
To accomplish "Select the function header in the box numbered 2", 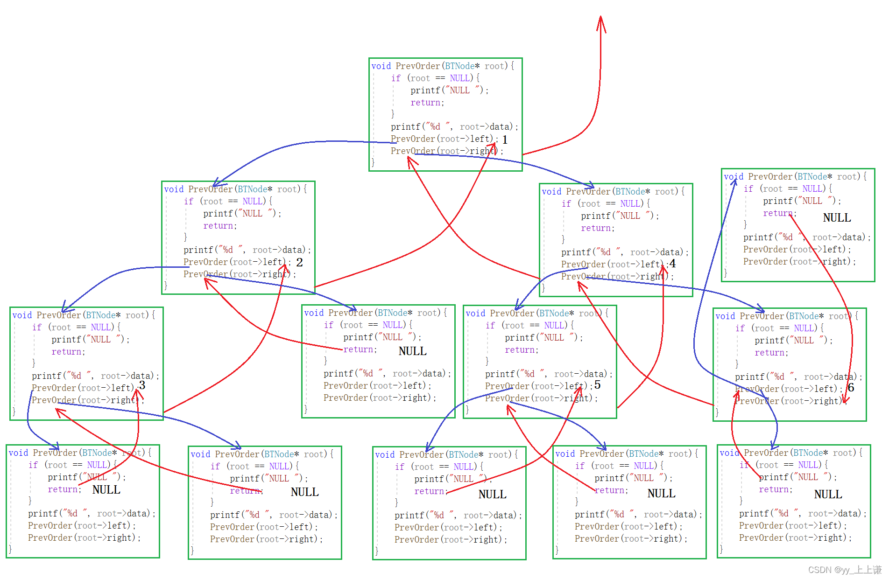I will [235, 189].
